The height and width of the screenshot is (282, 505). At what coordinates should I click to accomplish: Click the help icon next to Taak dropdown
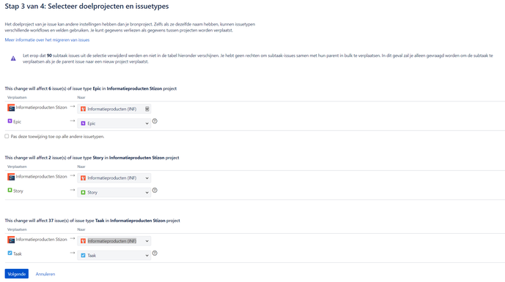(x=155, y=253)
